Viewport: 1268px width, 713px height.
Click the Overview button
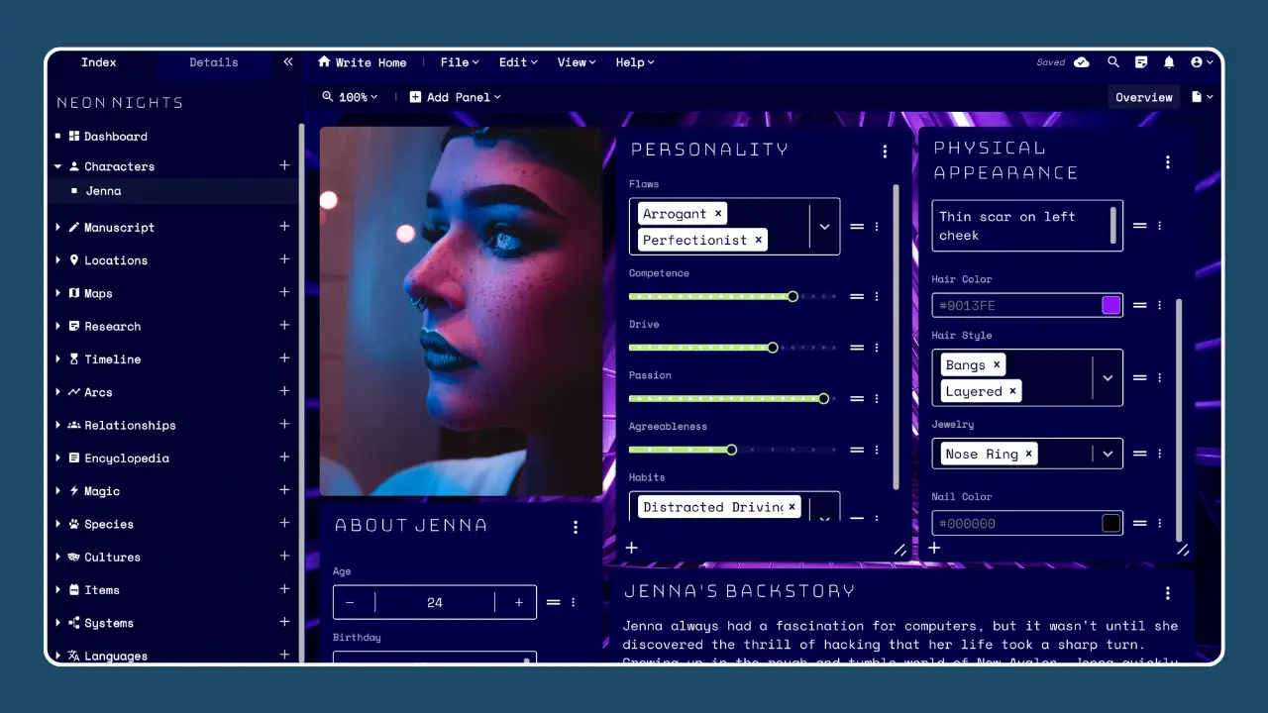[1143, 97]
